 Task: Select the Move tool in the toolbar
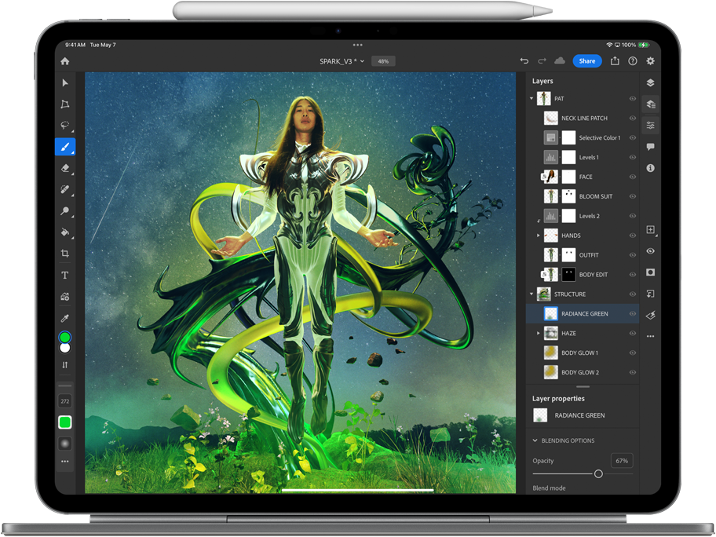65,83
